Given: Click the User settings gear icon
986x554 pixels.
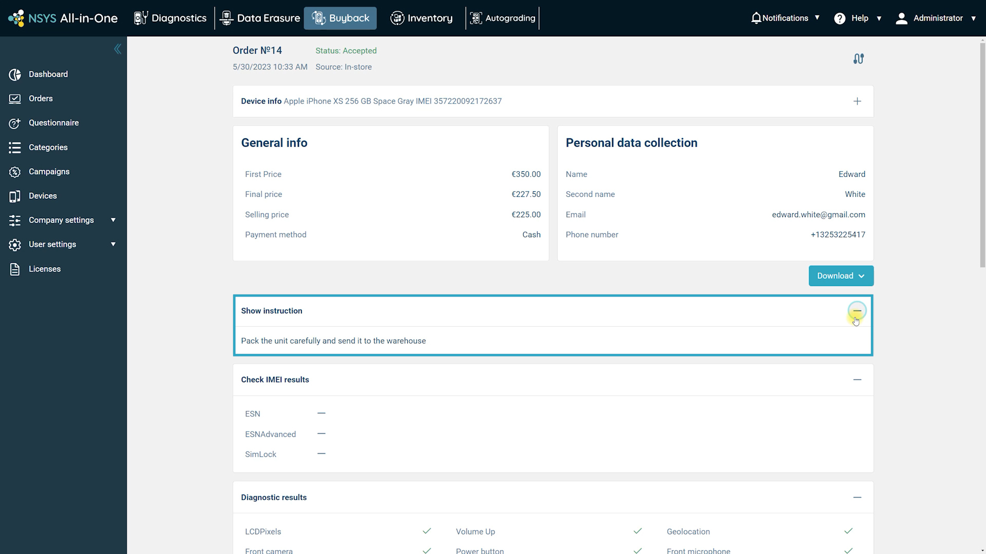Looking at the screenshot, I should (x=15, y=245).
